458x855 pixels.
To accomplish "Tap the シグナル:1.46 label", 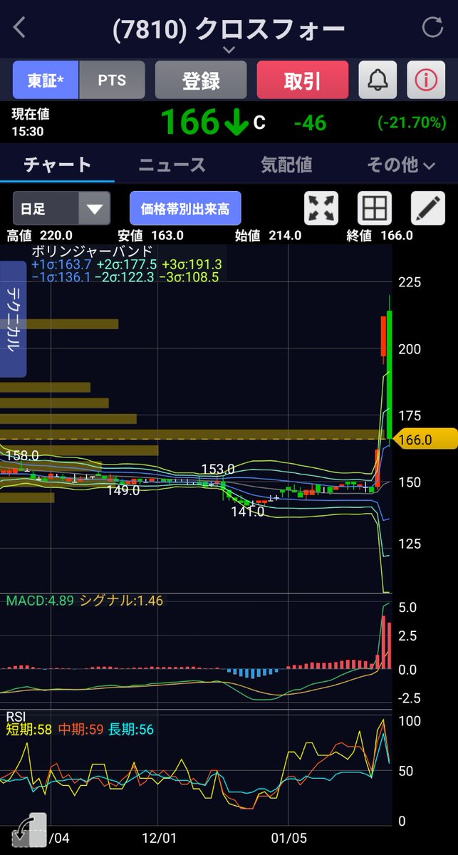I will (x=121, y=601).
